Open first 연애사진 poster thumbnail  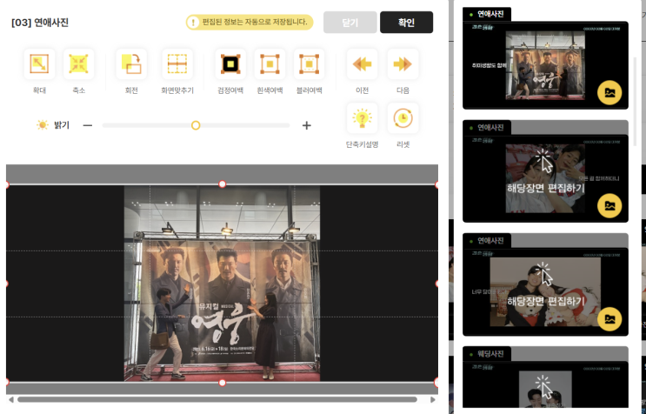[545, 65]
